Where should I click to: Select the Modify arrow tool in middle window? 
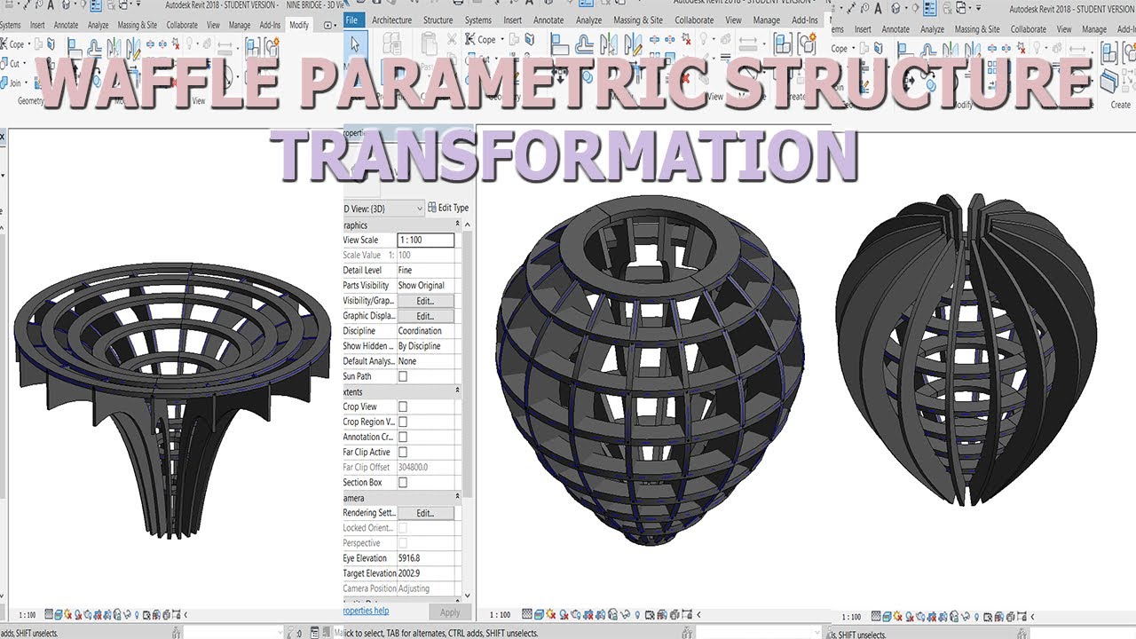tap(355, 44)
